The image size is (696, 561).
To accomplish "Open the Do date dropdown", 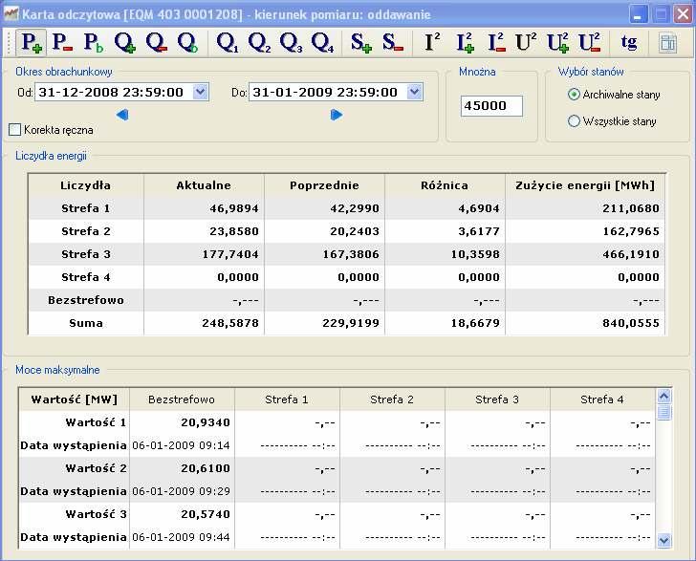I will [x=414, y=92].
